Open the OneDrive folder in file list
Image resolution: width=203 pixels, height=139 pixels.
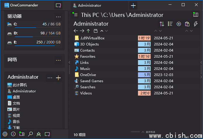click(x=88, y=75)
